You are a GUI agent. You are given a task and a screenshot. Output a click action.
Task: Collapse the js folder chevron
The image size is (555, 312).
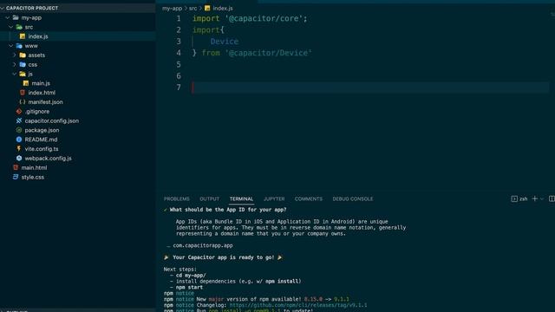tap(15, 74)
